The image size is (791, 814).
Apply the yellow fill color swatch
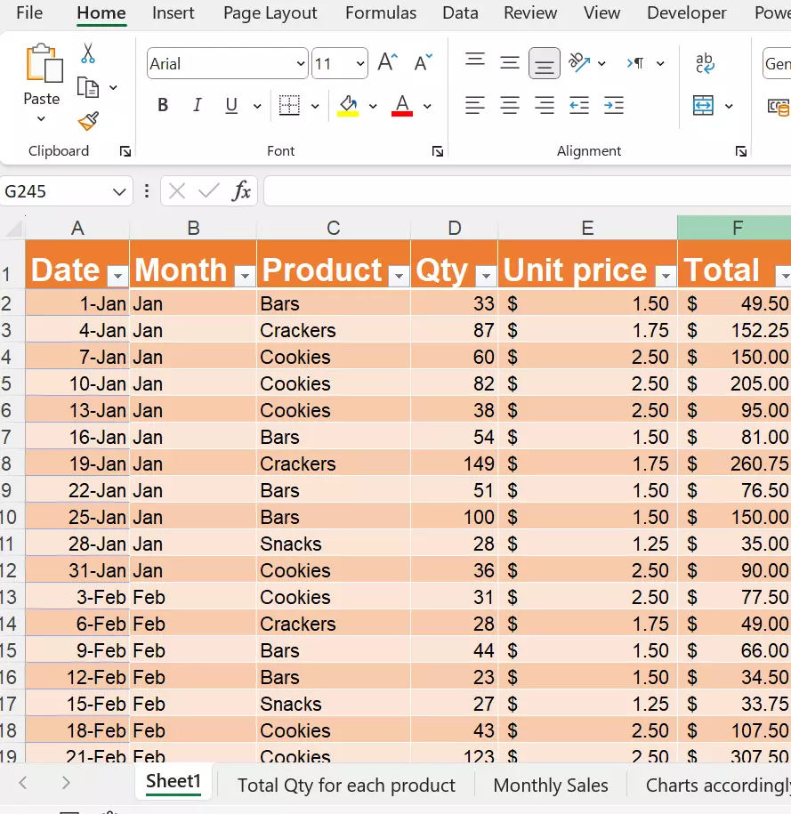[348, 106]
